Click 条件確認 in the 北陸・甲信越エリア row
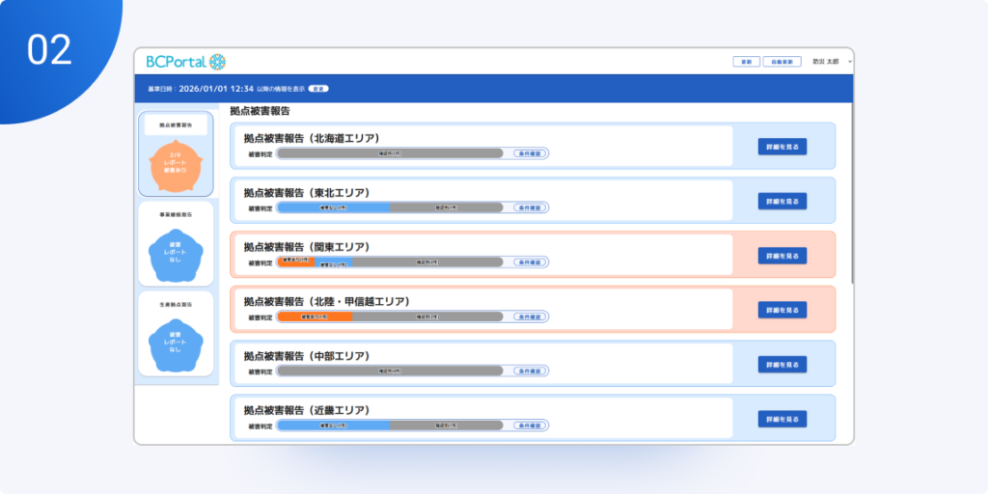The width and height of the screenshot is (988, 494). coord(530,316)
